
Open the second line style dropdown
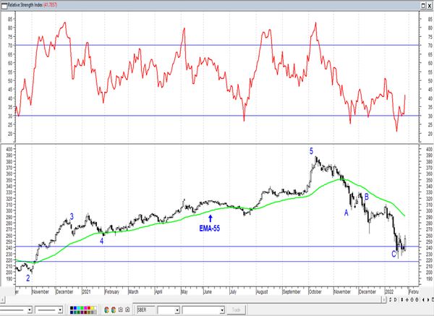click(61, 309)
